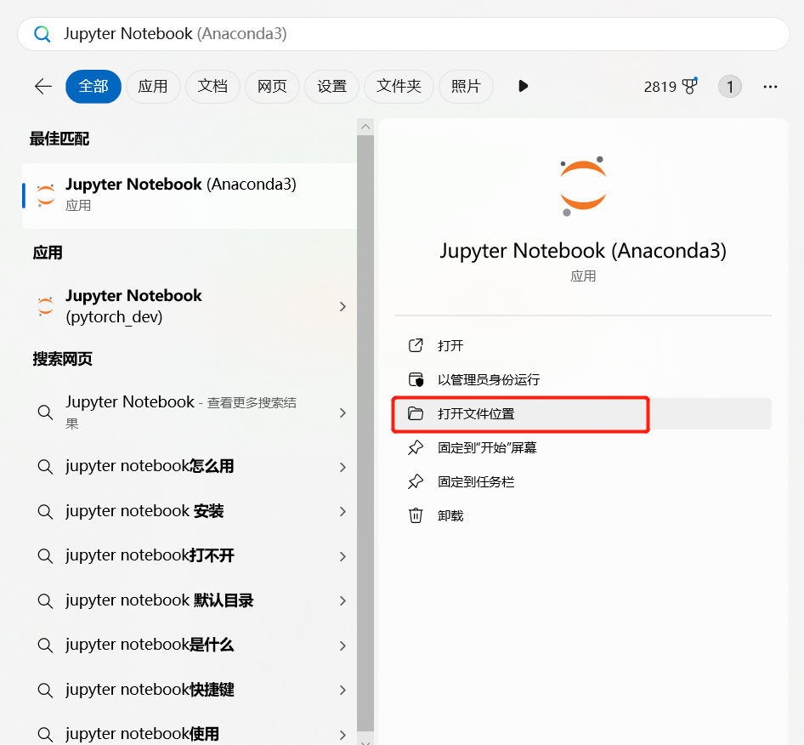Switch to the 照片 filter tab
Image resolution: width=804 pixels, height=745 pixels.
pos(466,86)
